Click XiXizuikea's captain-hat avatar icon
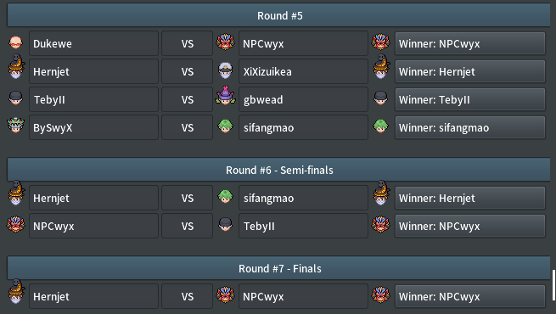Viewport: 556px width, 314px height. pos(225,70)
